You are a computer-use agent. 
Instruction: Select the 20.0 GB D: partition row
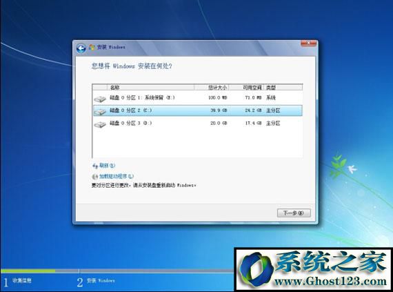coord(197,123)
